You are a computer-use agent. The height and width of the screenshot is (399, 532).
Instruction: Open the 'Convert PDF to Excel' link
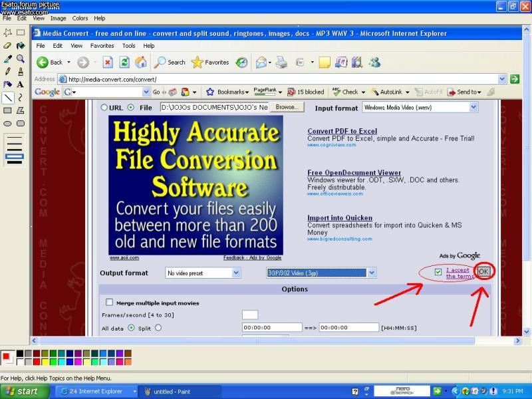(342, 131)
